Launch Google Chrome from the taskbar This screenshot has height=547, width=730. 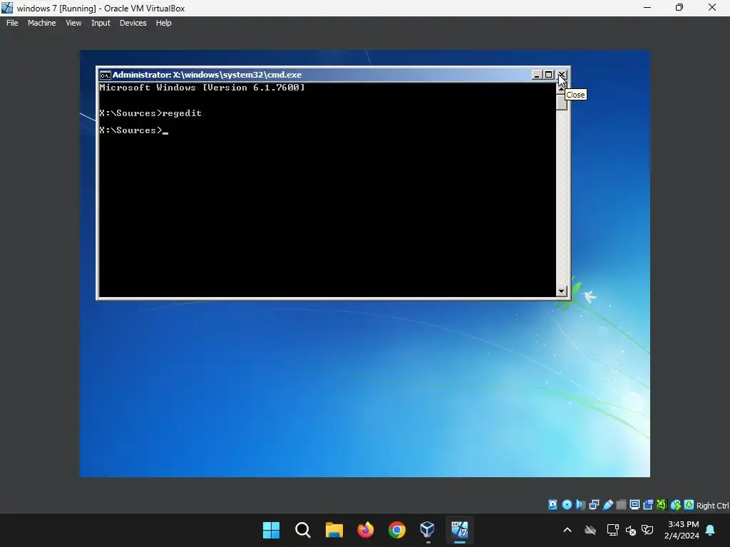(397, 530)
